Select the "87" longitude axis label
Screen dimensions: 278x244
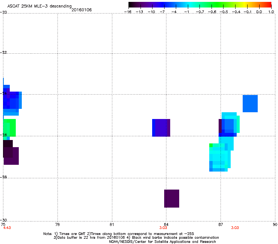point(221,224)
